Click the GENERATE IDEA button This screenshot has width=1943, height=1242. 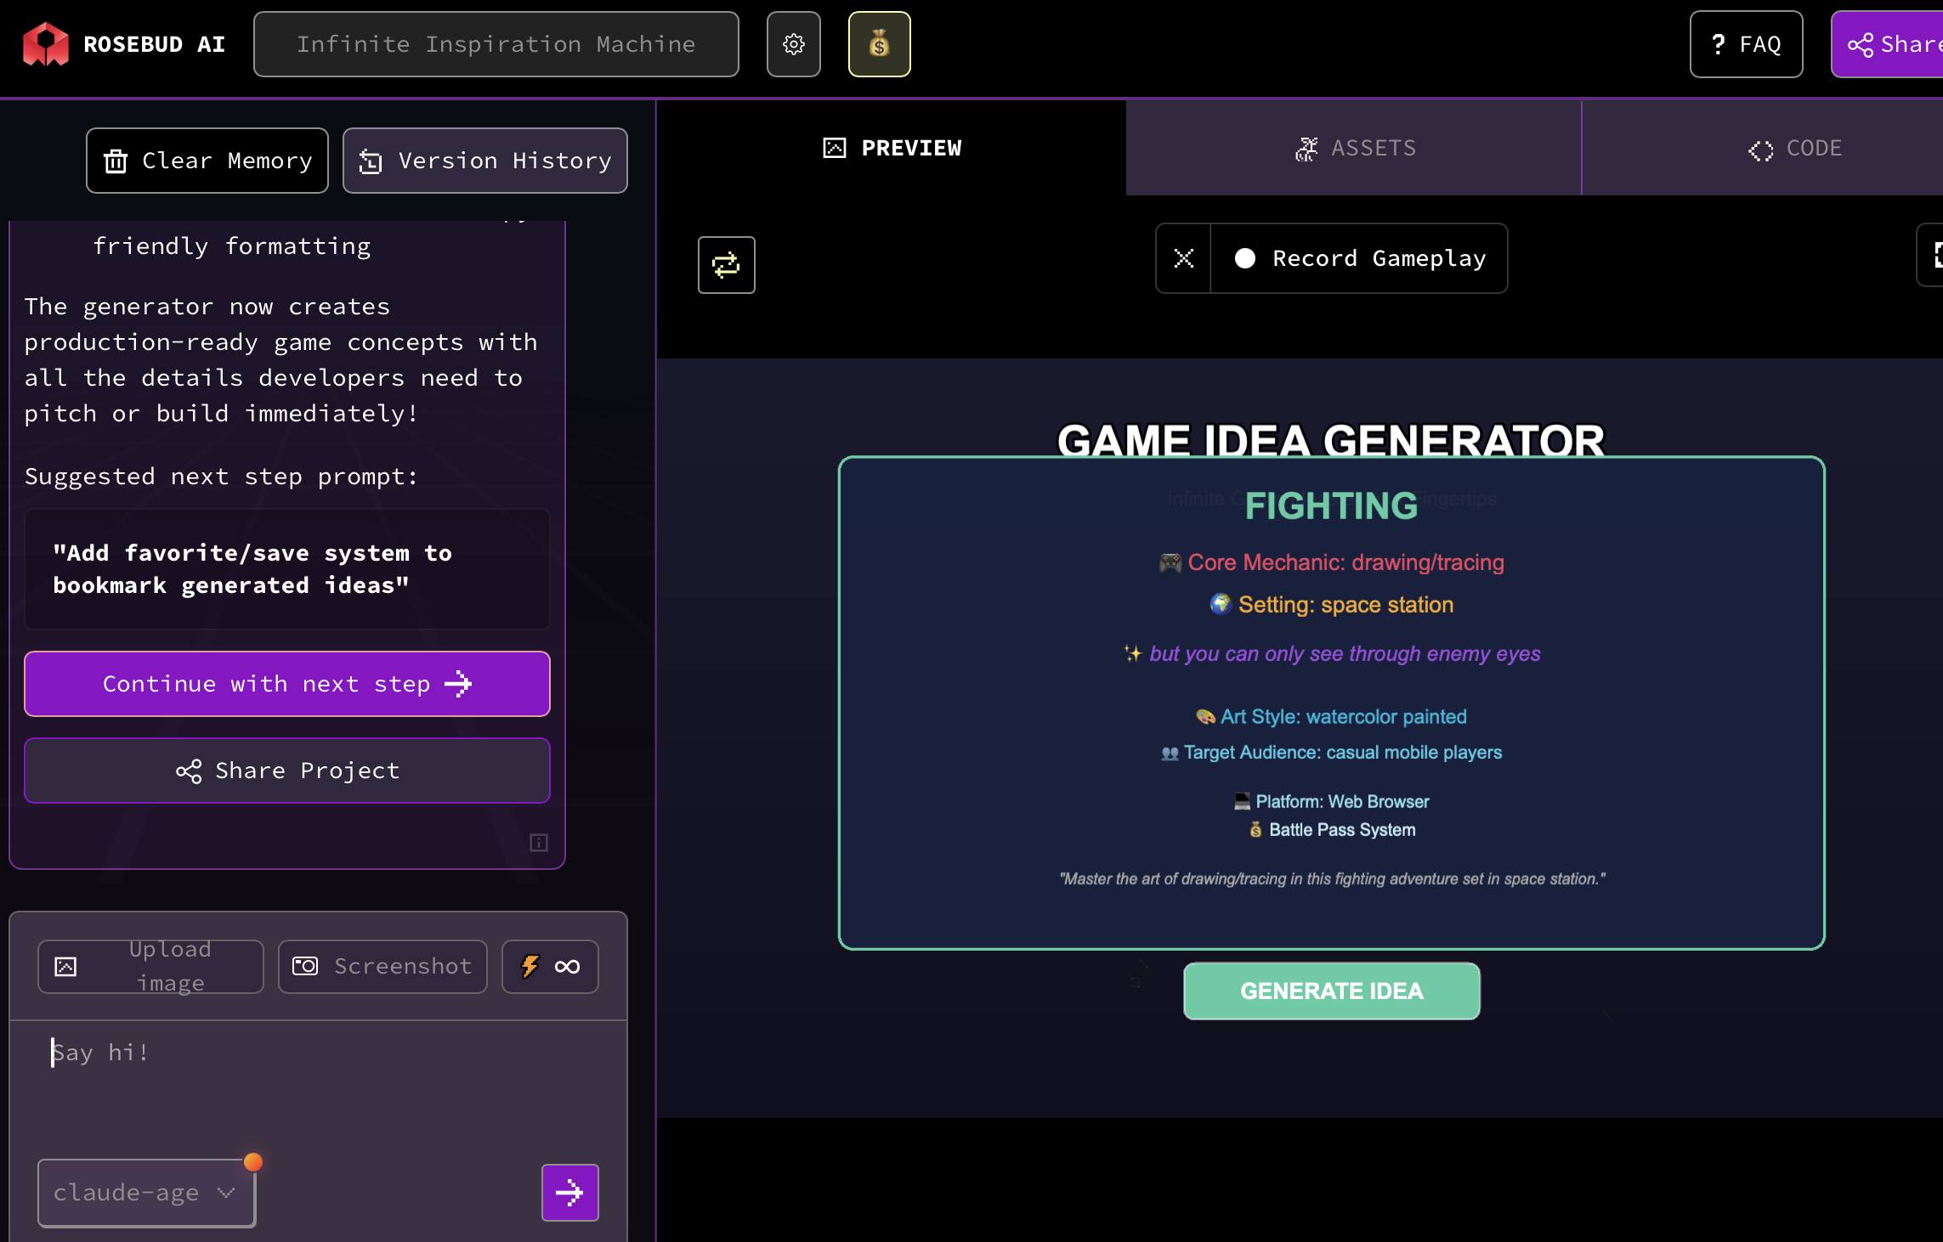click(1331, 991)
